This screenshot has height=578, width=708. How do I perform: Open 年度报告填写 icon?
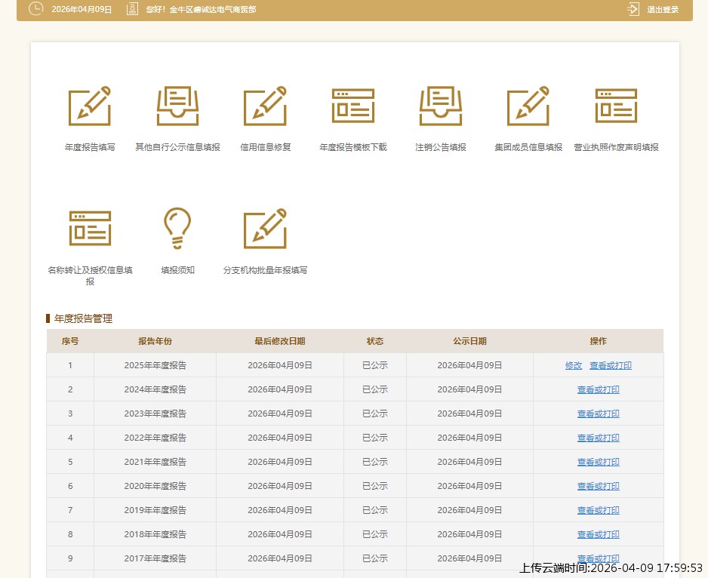(89, 106)
